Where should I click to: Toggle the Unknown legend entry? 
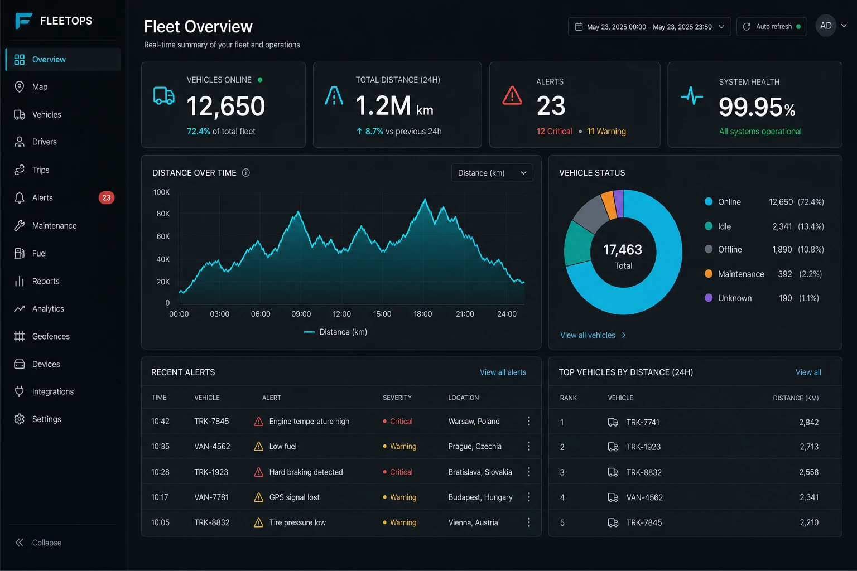click(762, 298)
